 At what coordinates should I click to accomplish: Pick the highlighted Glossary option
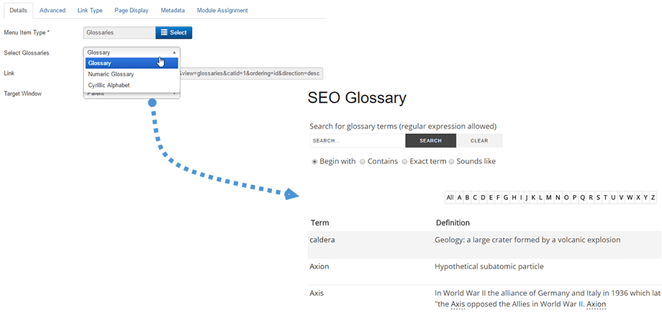(100, 63)
